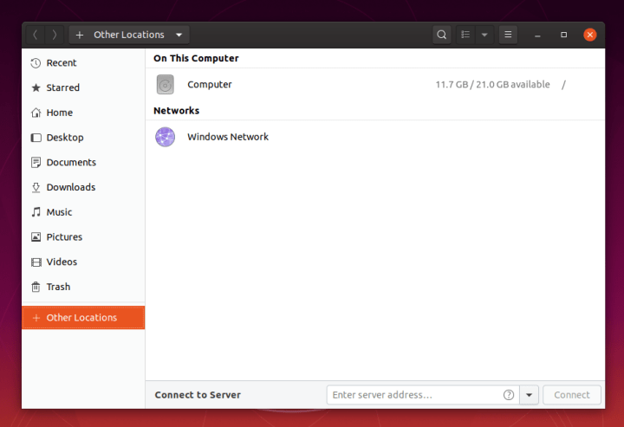Click the back navigation arrow
Viewport: 624px width, 427px height.
[x=36, y=35]
